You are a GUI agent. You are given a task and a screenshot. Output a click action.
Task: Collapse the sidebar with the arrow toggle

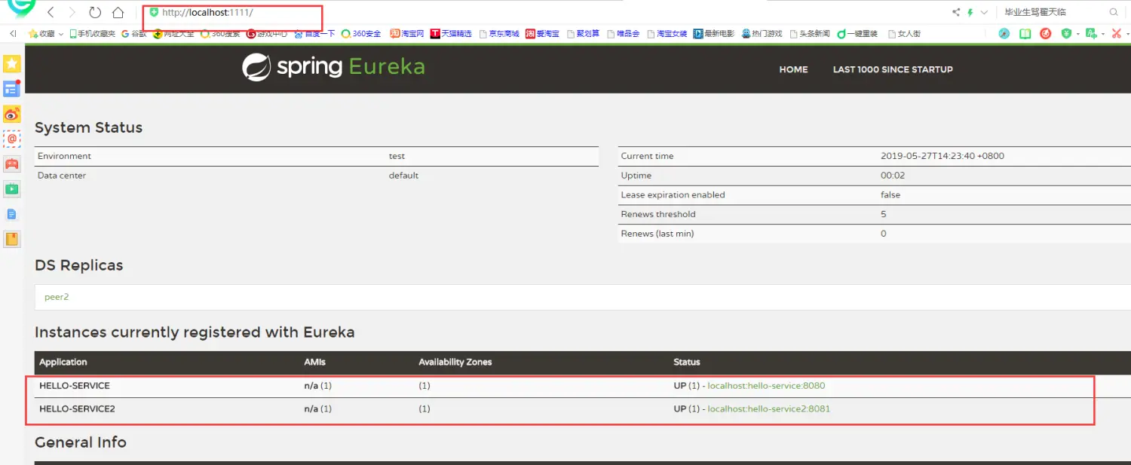pyautogui.click(x=13, y=33)
